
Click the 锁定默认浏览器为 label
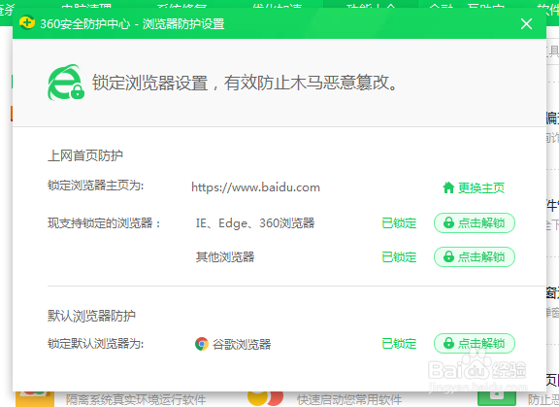click(95, 344)
